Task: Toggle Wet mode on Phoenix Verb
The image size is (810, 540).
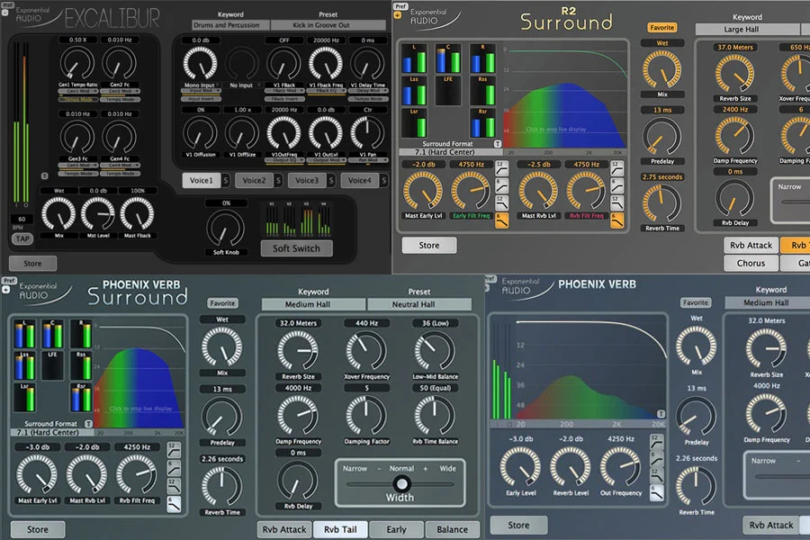Action: pyautogui.click(x=695, y=317)
